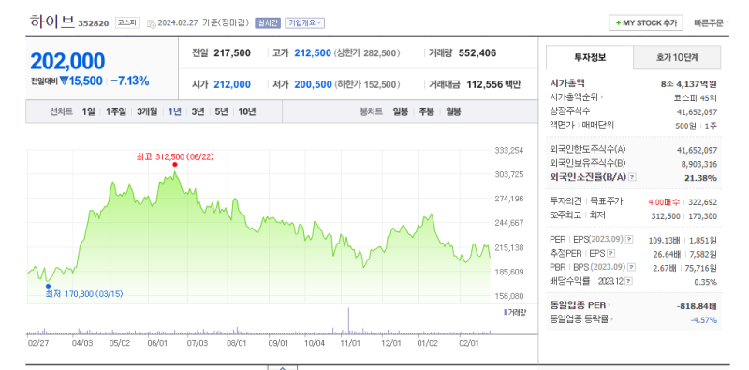The image size is (749, 370).
Task: Click the blue down-triangle beside 15,500
Action: point(64,81)
